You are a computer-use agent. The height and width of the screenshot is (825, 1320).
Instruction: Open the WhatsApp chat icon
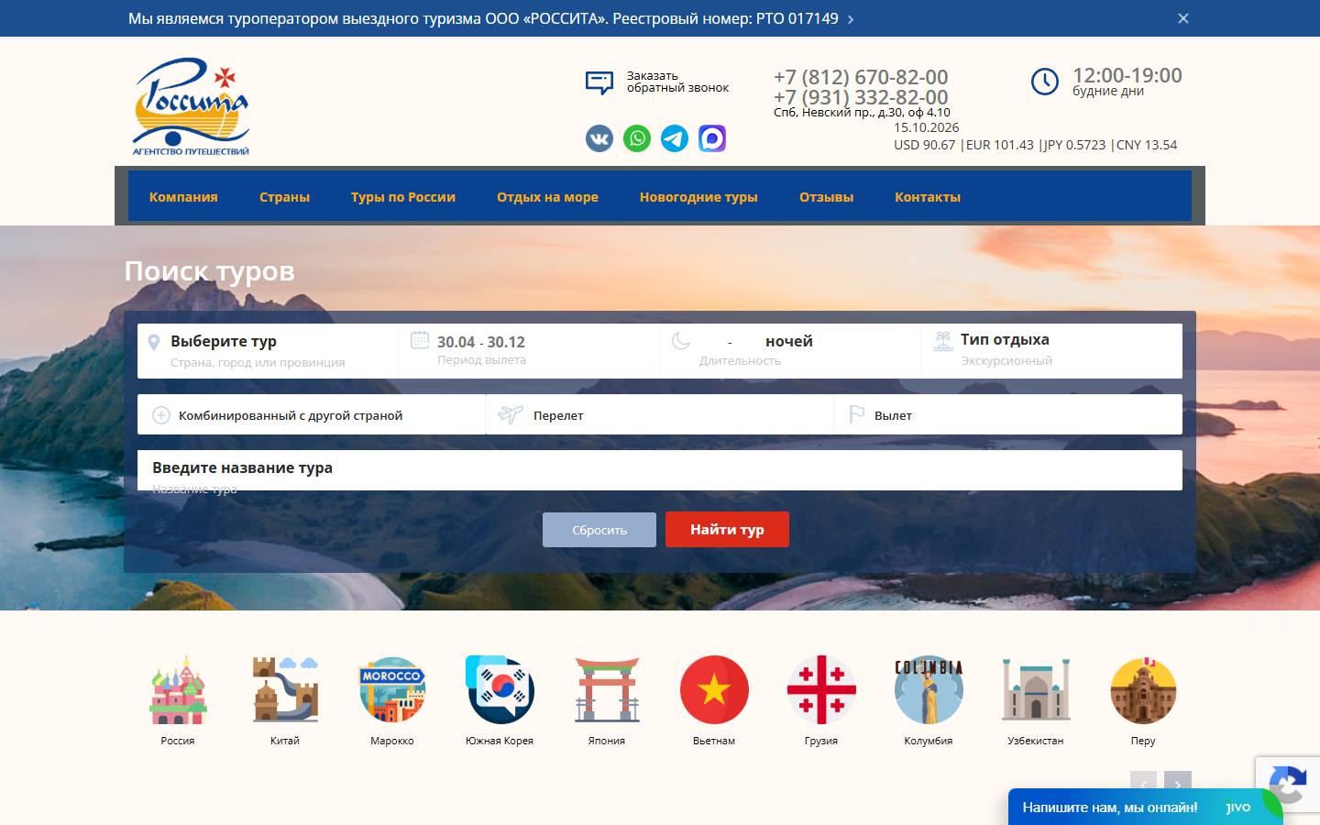coord(637,138)
